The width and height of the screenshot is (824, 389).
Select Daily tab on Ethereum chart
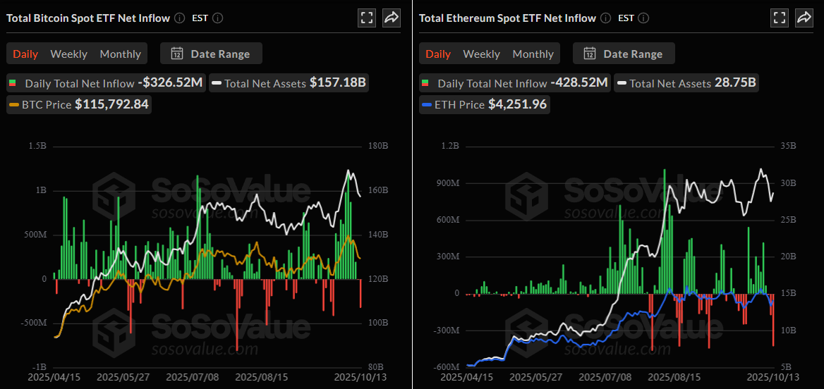pyautogui.click(x=437, y=54)
